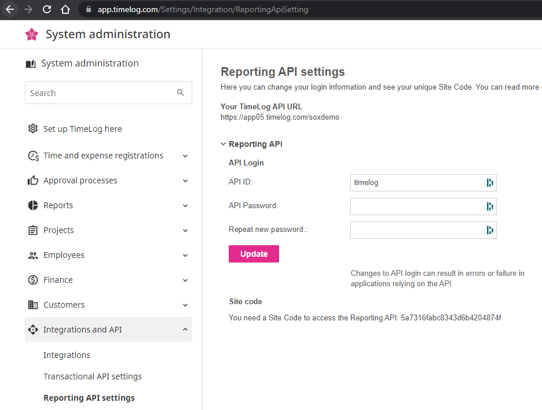This screenshot has width=542, height=410.
Task: Open Transactional API settings page
Action: click(x=93, y=376)
